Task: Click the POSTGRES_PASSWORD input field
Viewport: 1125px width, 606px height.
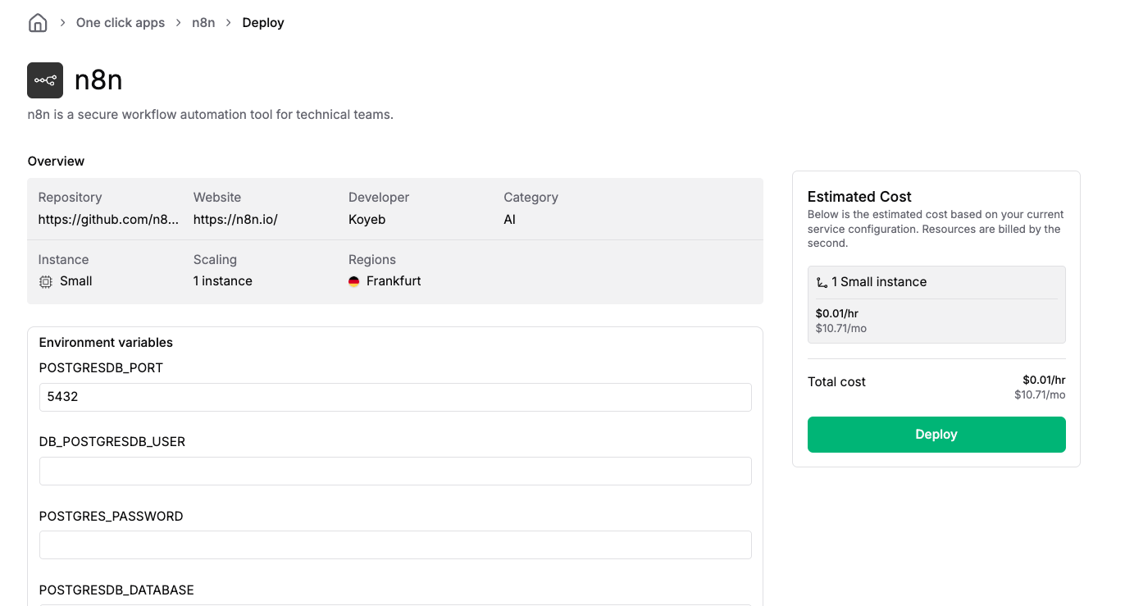Action: 395,544
